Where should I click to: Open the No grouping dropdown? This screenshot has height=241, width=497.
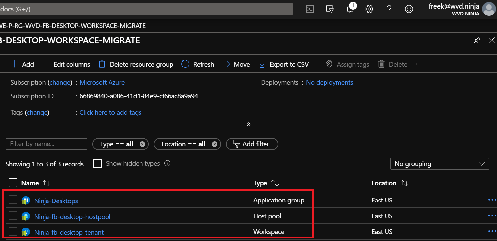pyautogui.click(x=440, y=164)
